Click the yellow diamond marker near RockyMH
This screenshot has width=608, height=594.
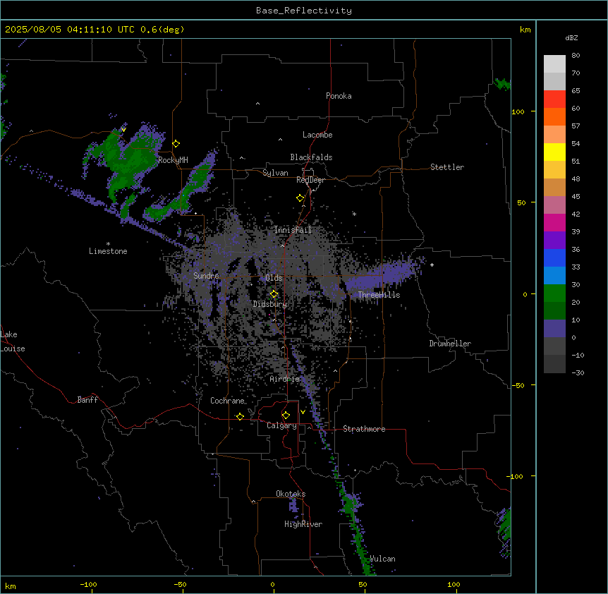pos(176,144)
